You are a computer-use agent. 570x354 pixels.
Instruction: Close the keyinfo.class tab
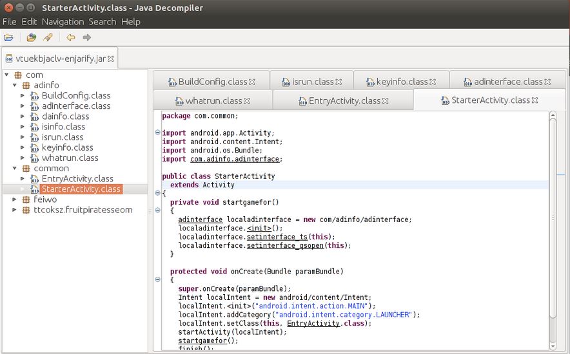click(433, 82)
